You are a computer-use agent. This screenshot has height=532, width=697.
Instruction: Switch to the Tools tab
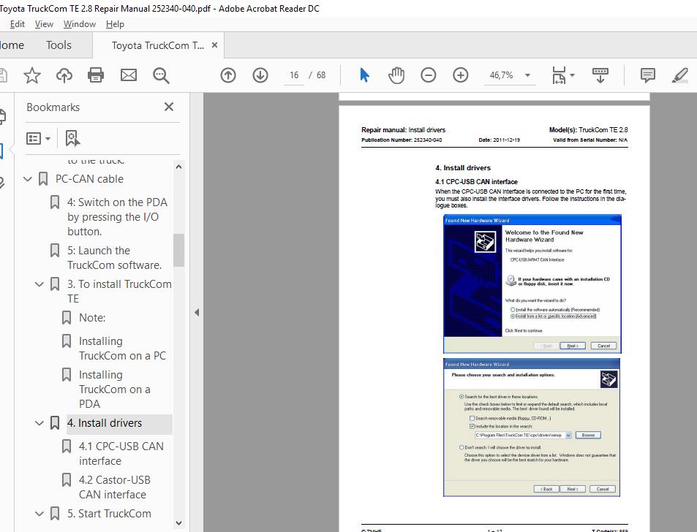59,45
